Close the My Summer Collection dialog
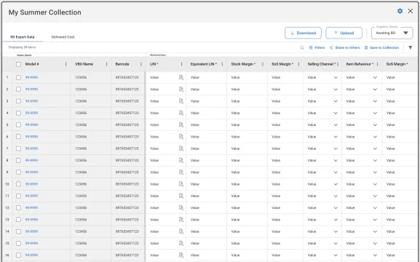This screenshot has height=262, width=420. coord(411,11)
